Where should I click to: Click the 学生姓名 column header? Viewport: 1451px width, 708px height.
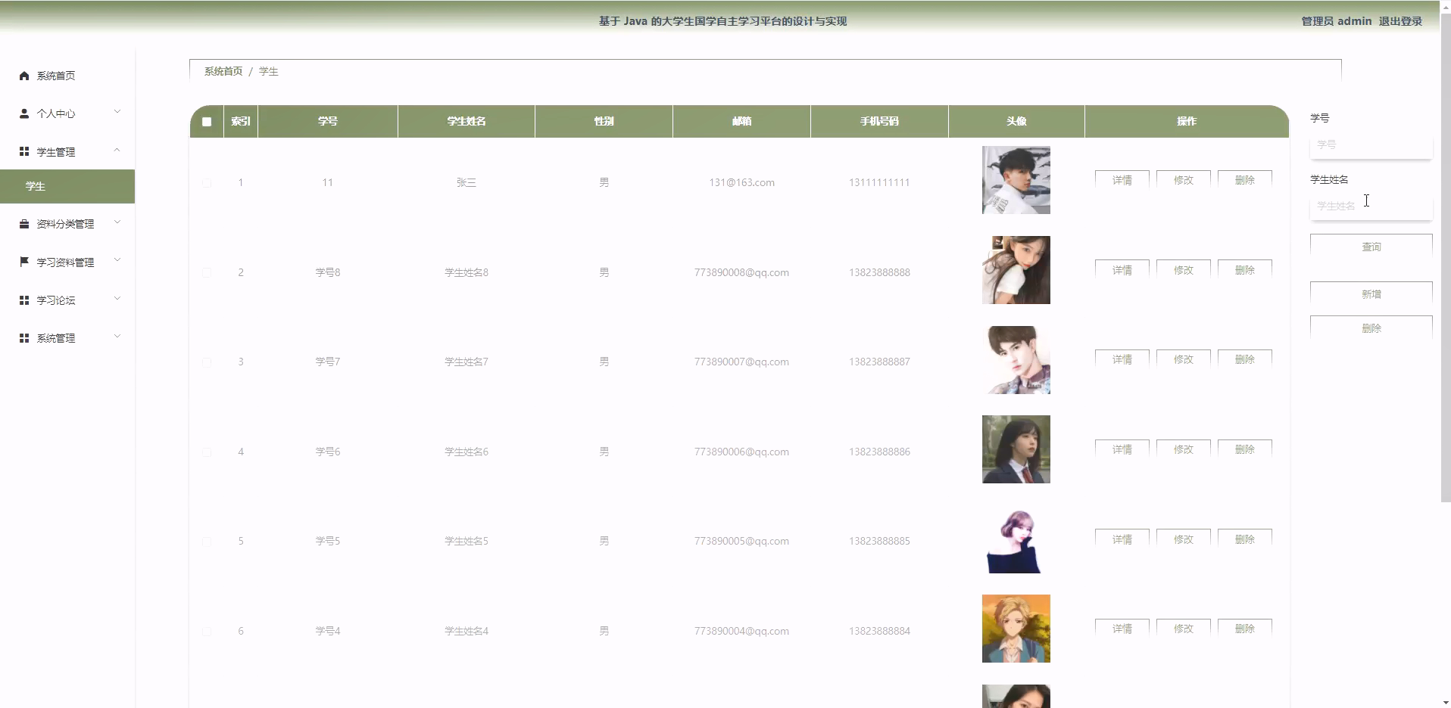pos(467,121)
